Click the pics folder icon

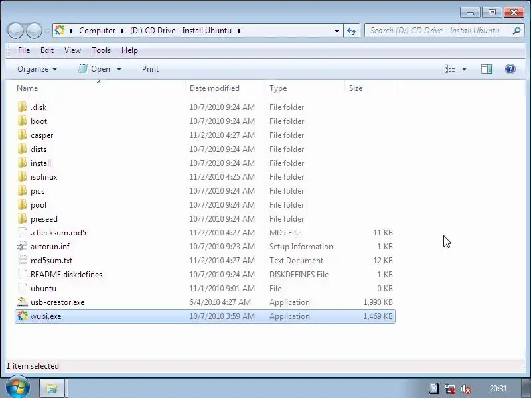point(22,191)
